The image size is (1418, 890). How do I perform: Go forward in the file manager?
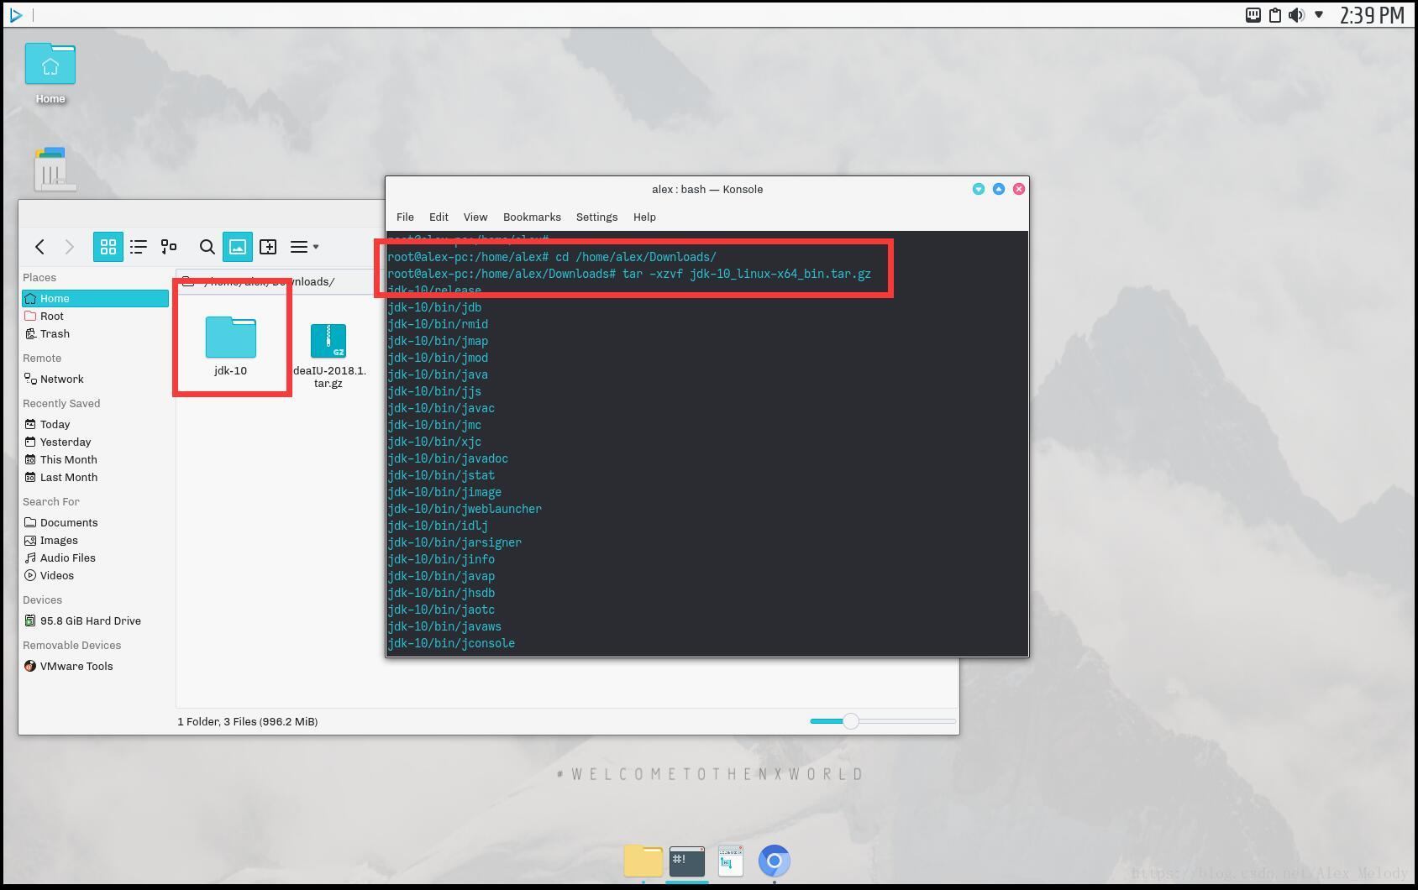coord(70,247)
